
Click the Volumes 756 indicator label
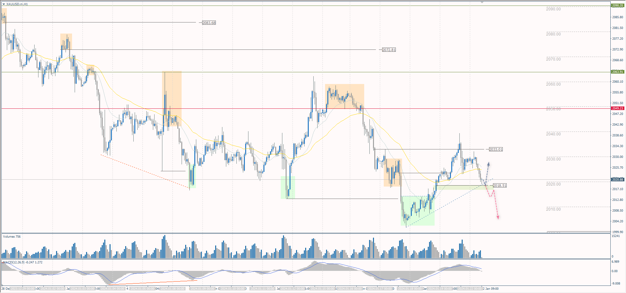click(12, 237)
